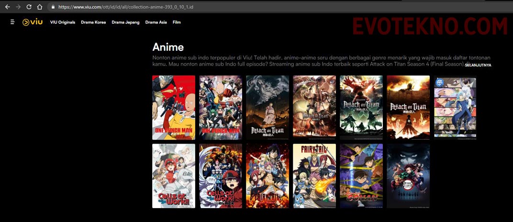Expand description with SELANJUTNYA link
This screenshot has width=513, height=222.
point(478,65)
